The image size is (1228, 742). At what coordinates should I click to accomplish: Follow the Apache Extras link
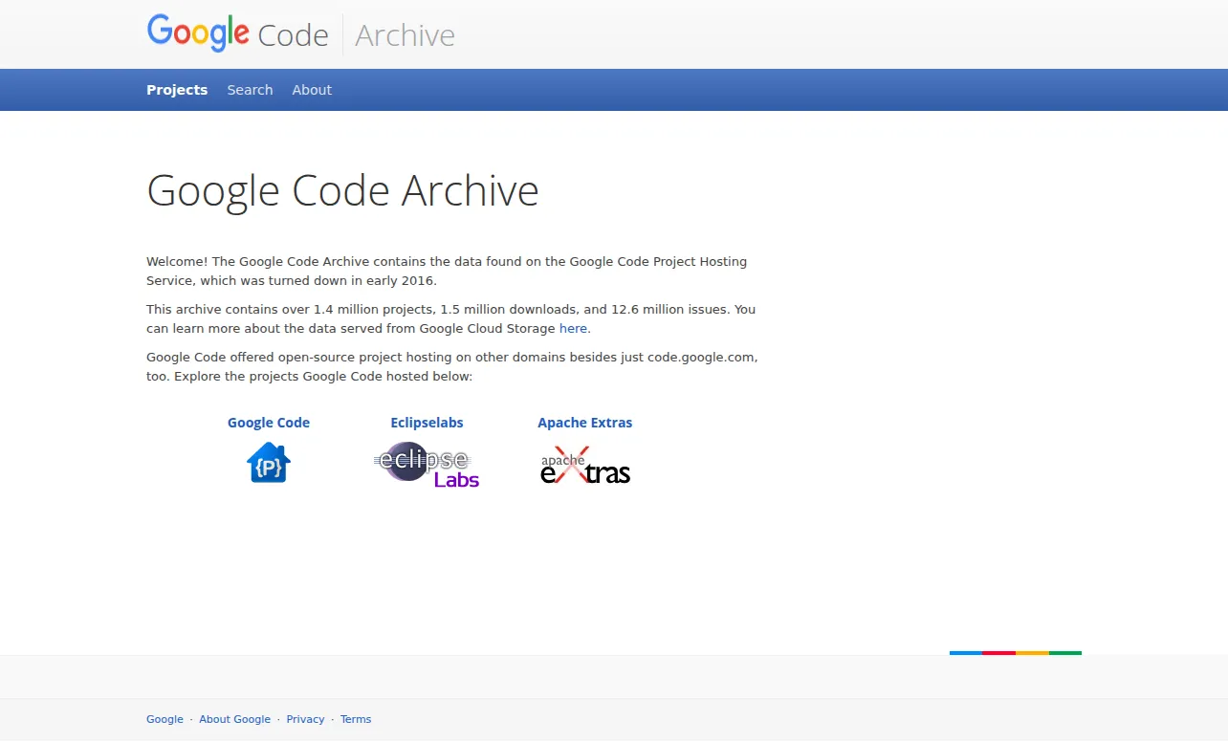[x=585, y=423]
